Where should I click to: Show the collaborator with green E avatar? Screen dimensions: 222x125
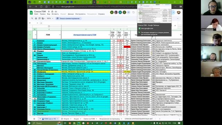pyautogui.click(x=124, y=12)
